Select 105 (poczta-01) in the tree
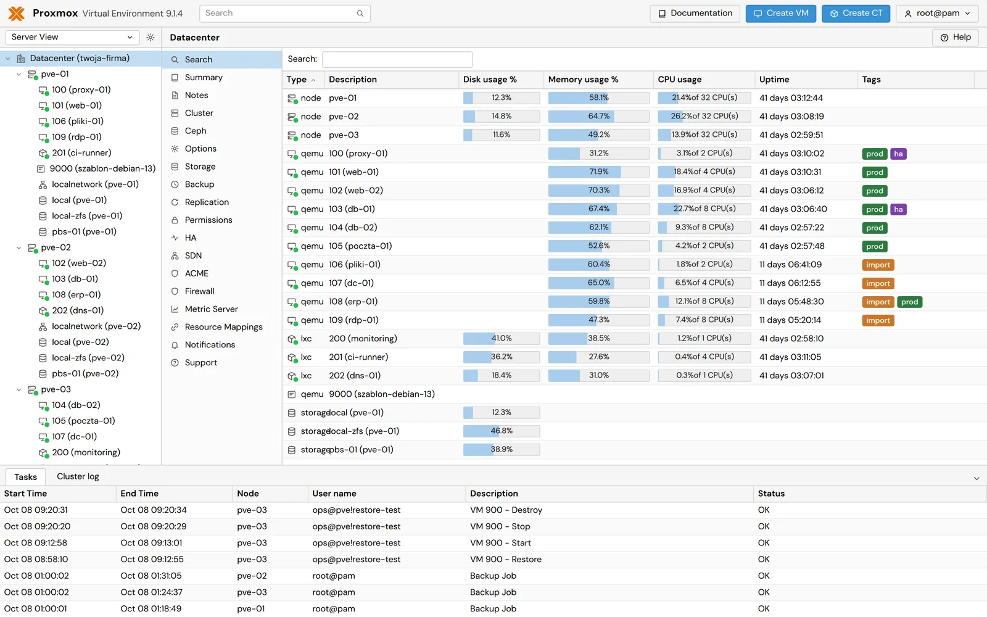The height and width of the screenshot is (617, 987). pos(80,421)
